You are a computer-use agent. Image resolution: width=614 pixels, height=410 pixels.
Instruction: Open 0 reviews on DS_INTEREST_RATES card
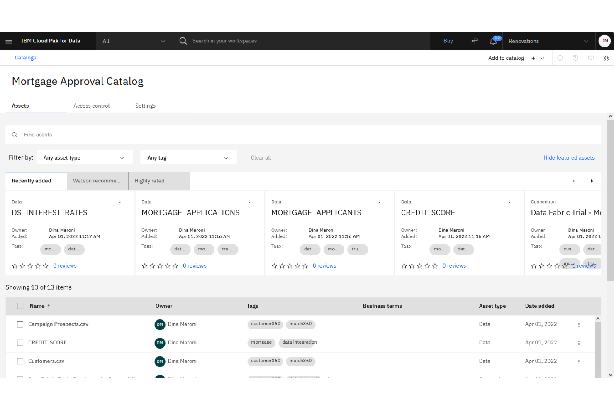(65, 266)
